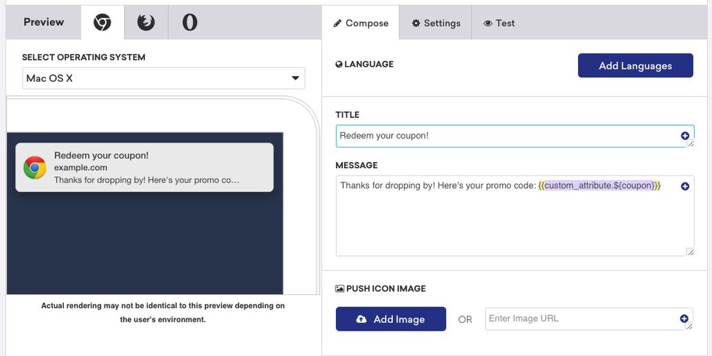Open the Compose tab
This screenshot has width=712, height=356.
pos(361,23)
